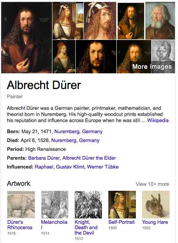The image size is (178, 243).
Task: Open the Nuremberg, Germany birthplace link
Action: 78,132
